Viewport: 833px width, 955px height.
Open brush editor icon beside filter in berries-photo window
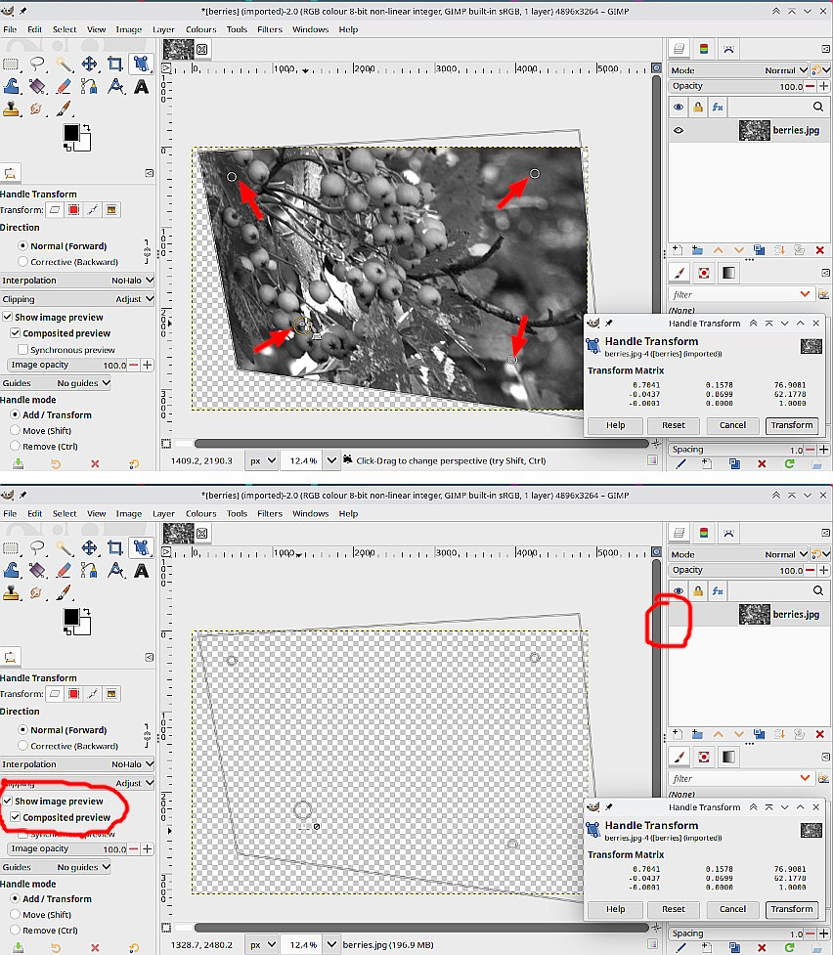(824, 294)
